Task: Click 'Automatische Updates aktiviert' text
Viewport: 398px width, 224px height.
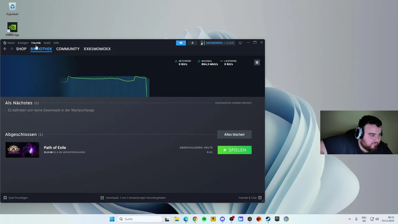Action: coord(233,103)
